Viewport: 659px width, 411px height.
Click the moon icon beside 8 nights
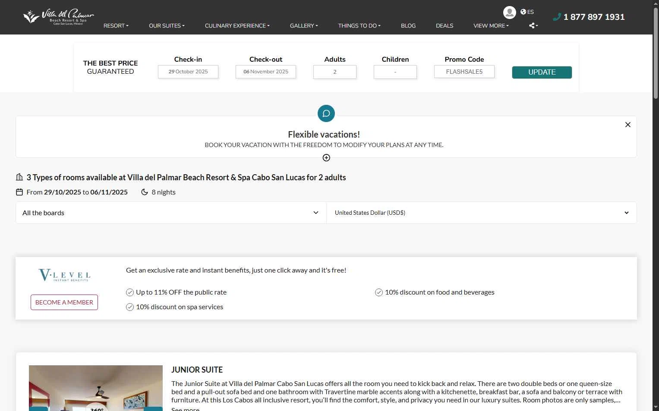(145, 192)
